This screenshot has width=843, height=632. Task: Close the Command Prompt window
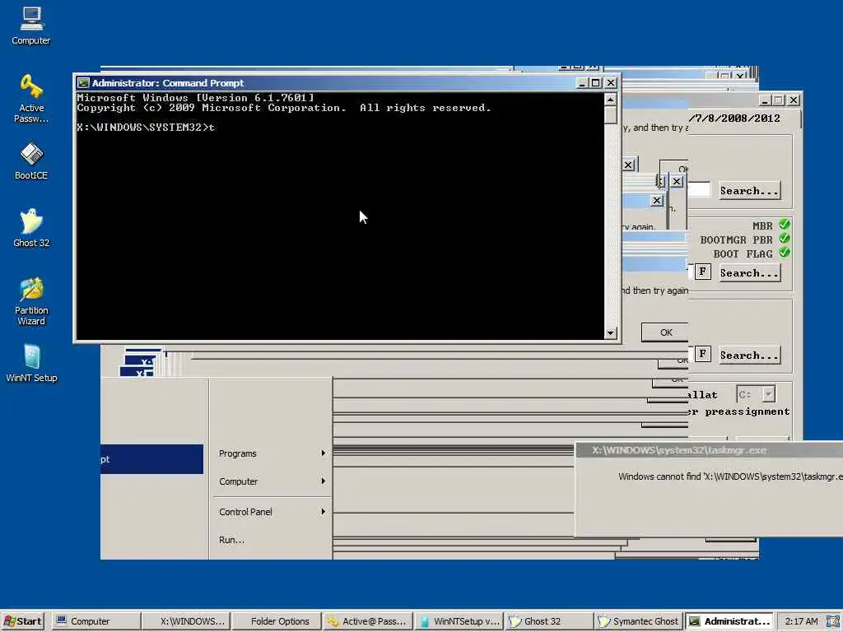coord(611,83)
